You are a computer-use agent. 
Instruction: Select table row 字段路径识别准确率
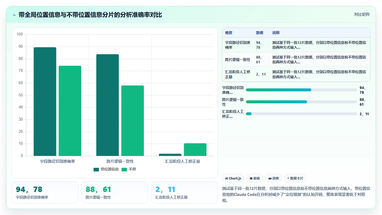pyautogui.click(x=296, y=45)
